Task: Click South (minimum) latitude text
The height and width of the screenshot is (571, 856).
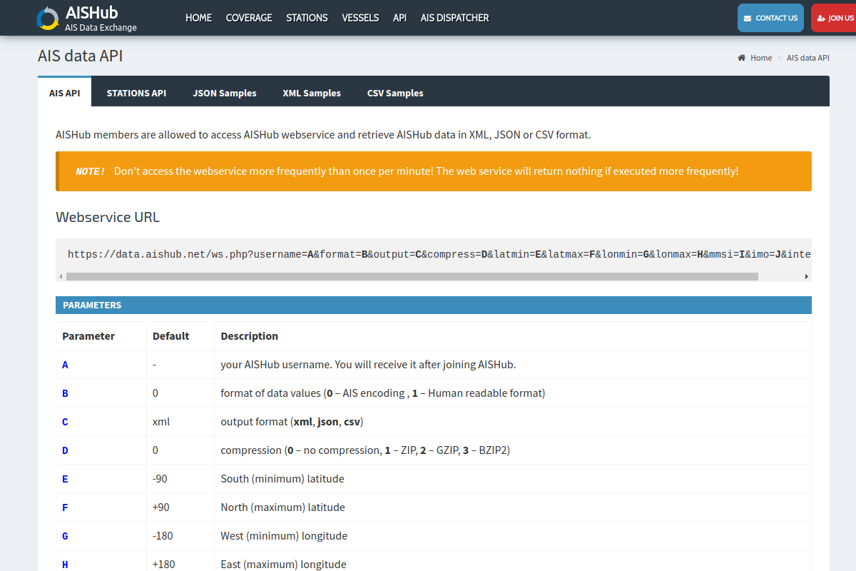Action: [282, 479]
